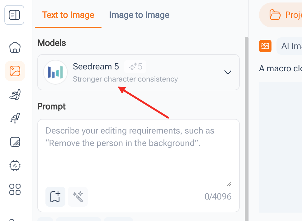This screenshot has height=221, width=302.
Task: Open the chip-shaped sidebar icon
Action: [x=15, y=165]
